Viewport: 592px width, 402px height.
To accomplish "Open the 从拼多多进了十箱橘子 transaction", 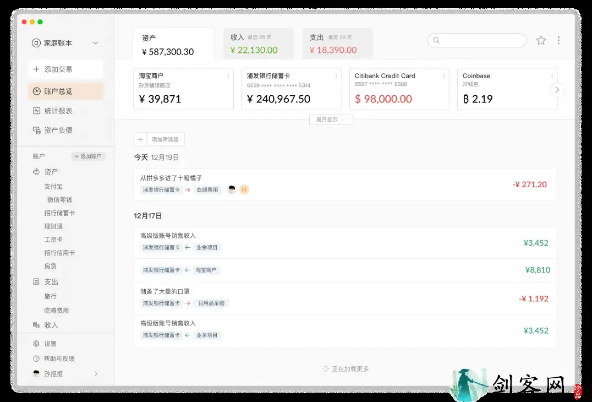I will pyautogui.click(x=345, y=184).
